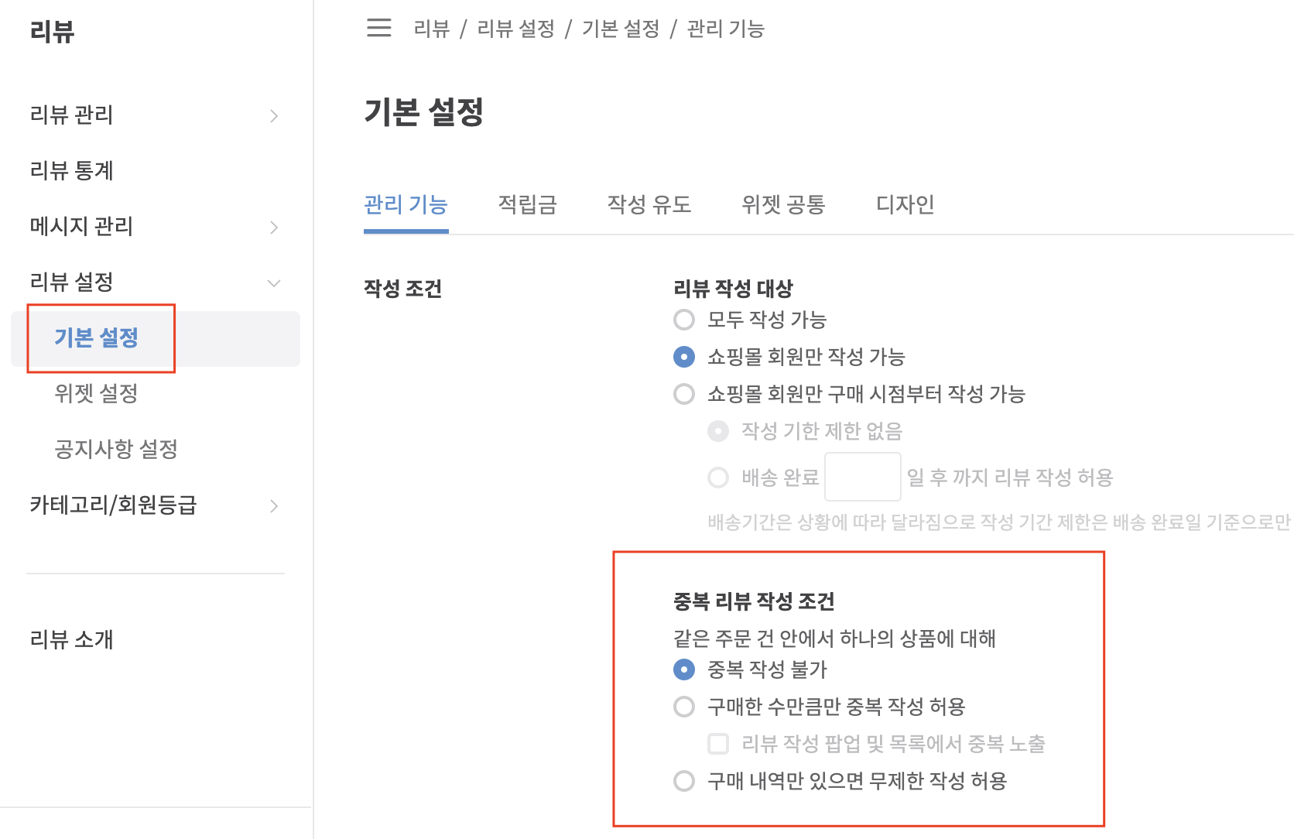
Task: Click the 배송 완료 days input field
Action: pos(863,478)
